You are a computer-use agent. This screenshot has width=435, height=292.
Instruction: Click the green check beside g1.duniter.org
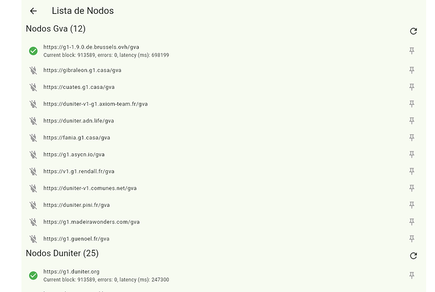tap(33, 276)
